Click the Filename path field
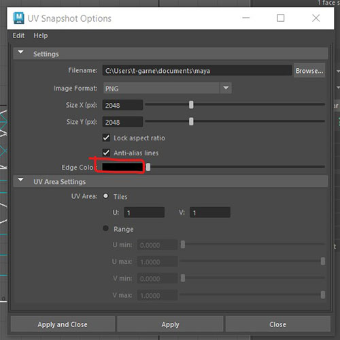Screen dimensions: 340x340 (x=197, y=71)
